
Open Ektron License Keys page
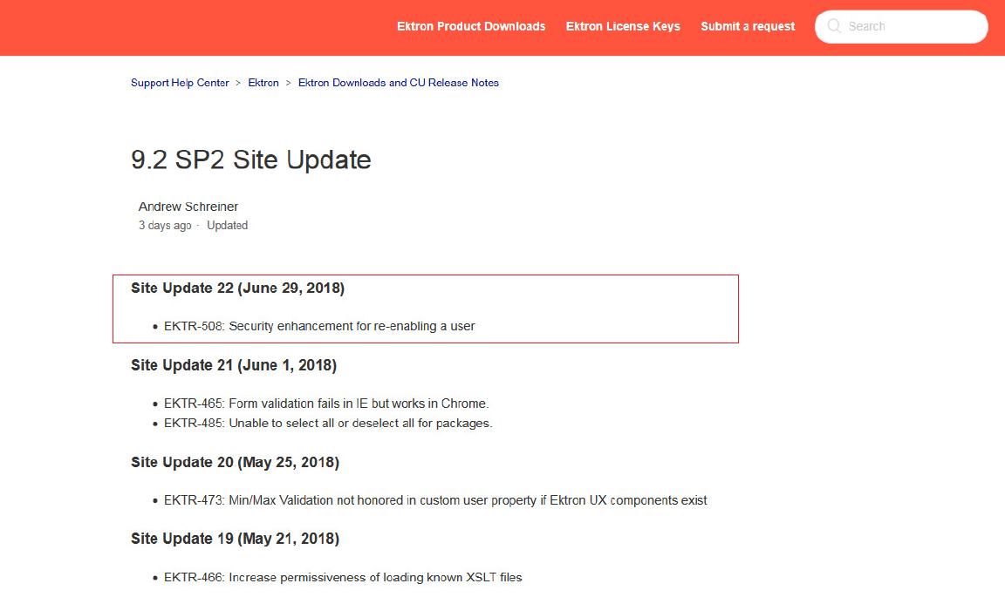(x=623, y=26)
